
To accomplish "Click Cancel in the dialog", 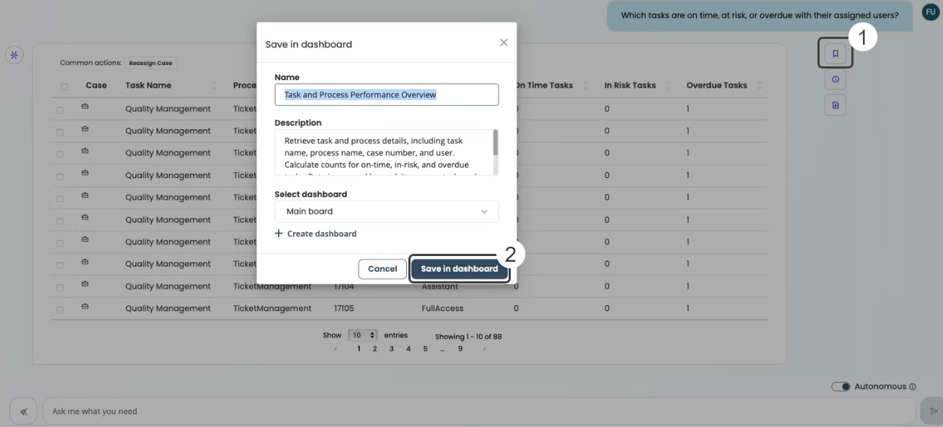I will [x=382, y=269].
